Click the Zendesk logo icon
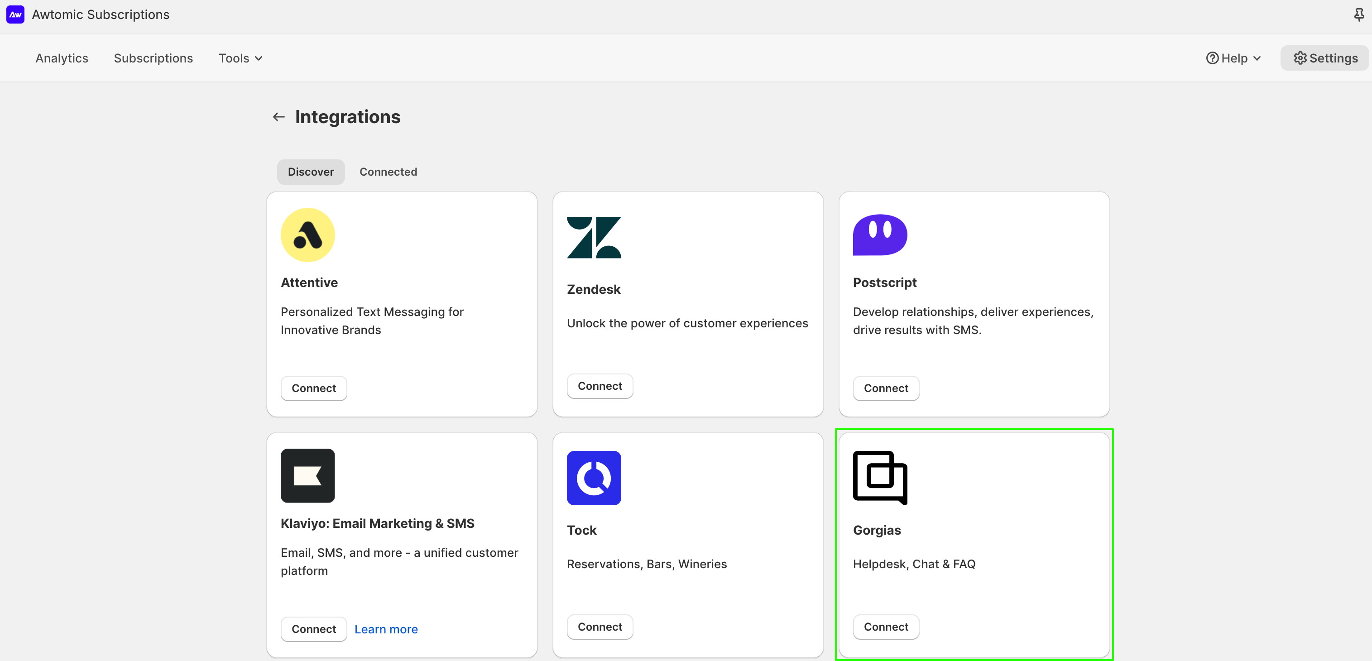The width and height of the screenshot is (1372, 661). [594, 238]
